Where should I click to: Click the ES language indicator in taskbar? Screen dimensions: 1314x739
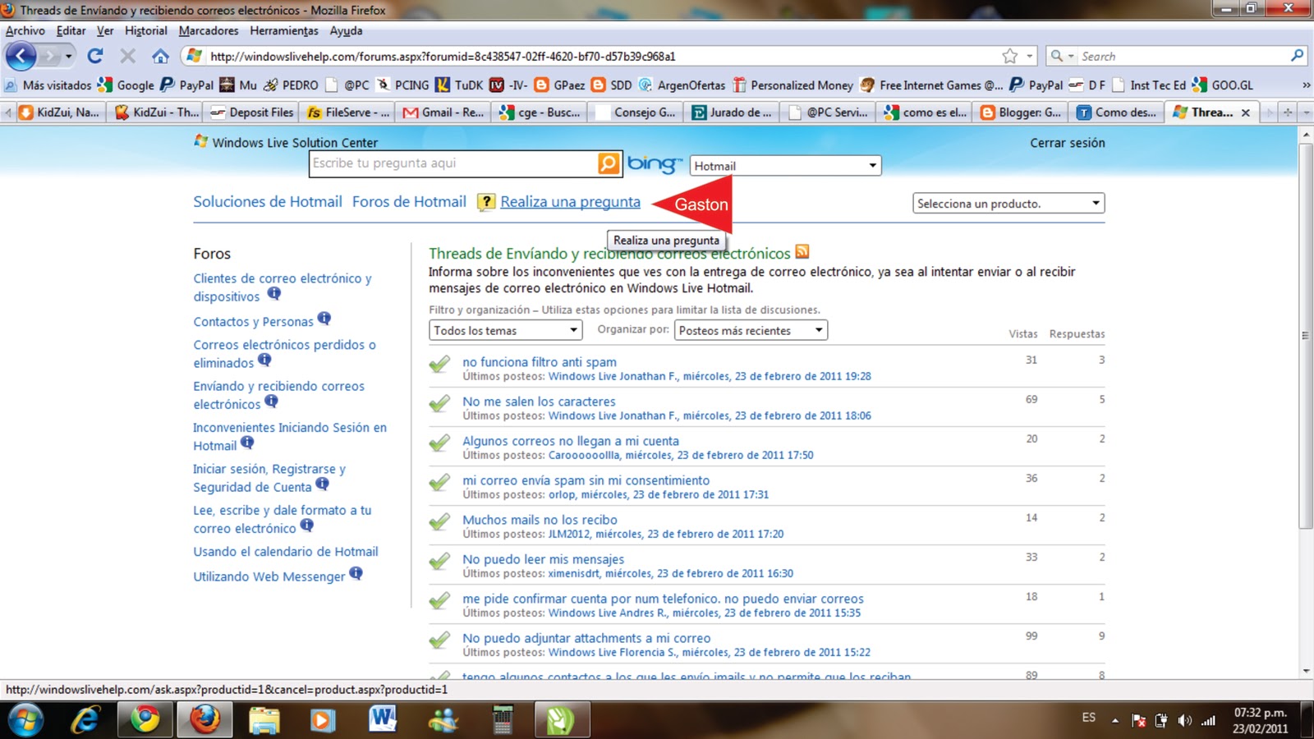1089,718
